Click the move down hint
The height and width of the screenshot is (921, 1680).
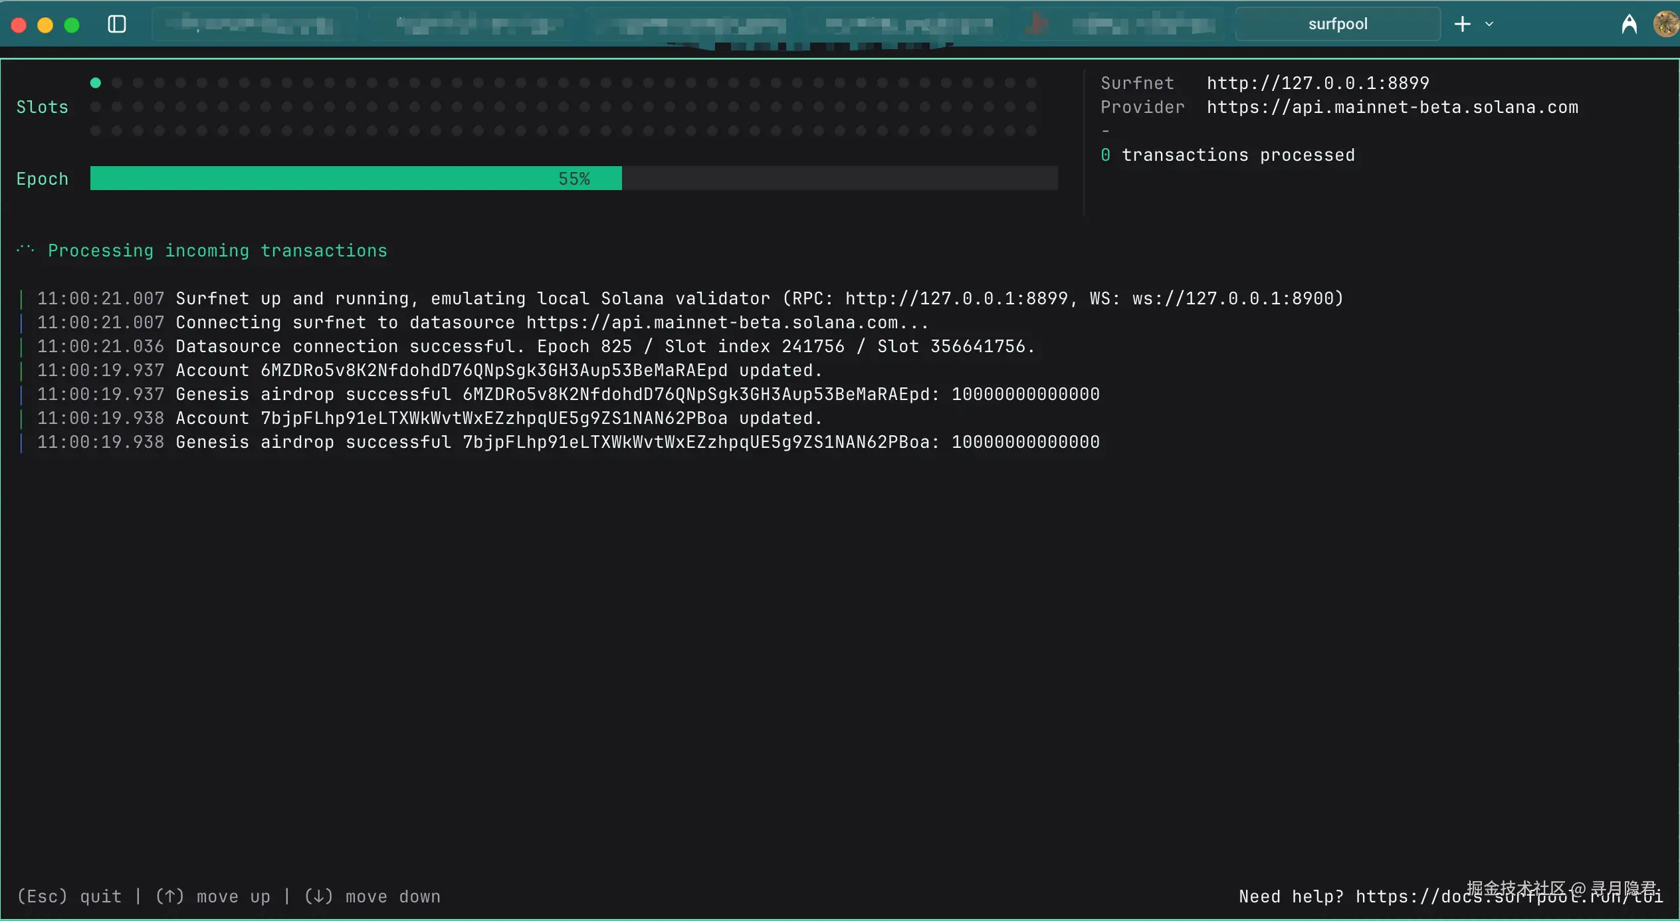point(372,897)
